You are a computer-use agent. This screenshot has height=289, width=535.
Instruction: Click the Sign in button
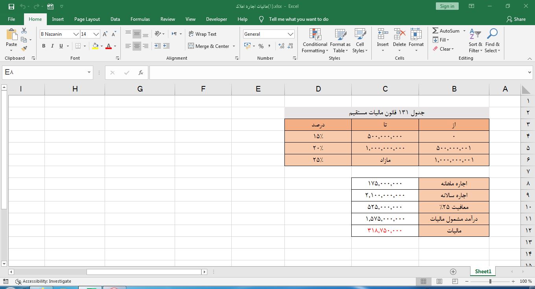pos(447,6)
